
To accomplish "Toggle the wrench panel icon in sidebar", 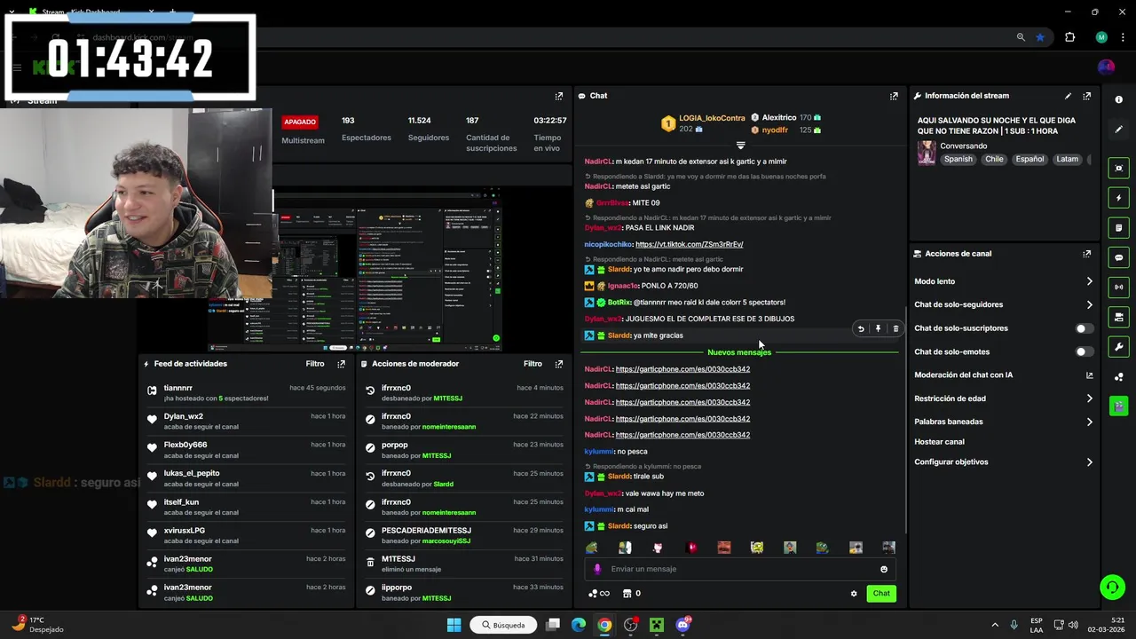I will [x=1118, y=347].
